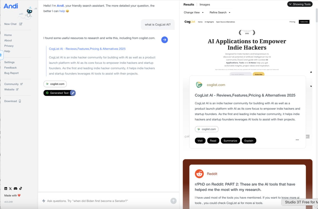Open the three-dots more options menu
The width and height of the screenshot is (318, 209).
coord(297,140)
